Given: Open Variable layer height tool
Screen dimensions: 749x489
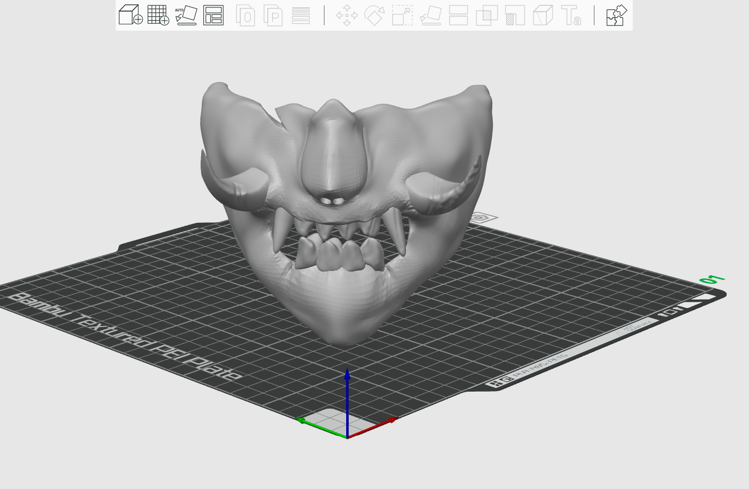Looking at the screenshot, I should coord(301,15).
